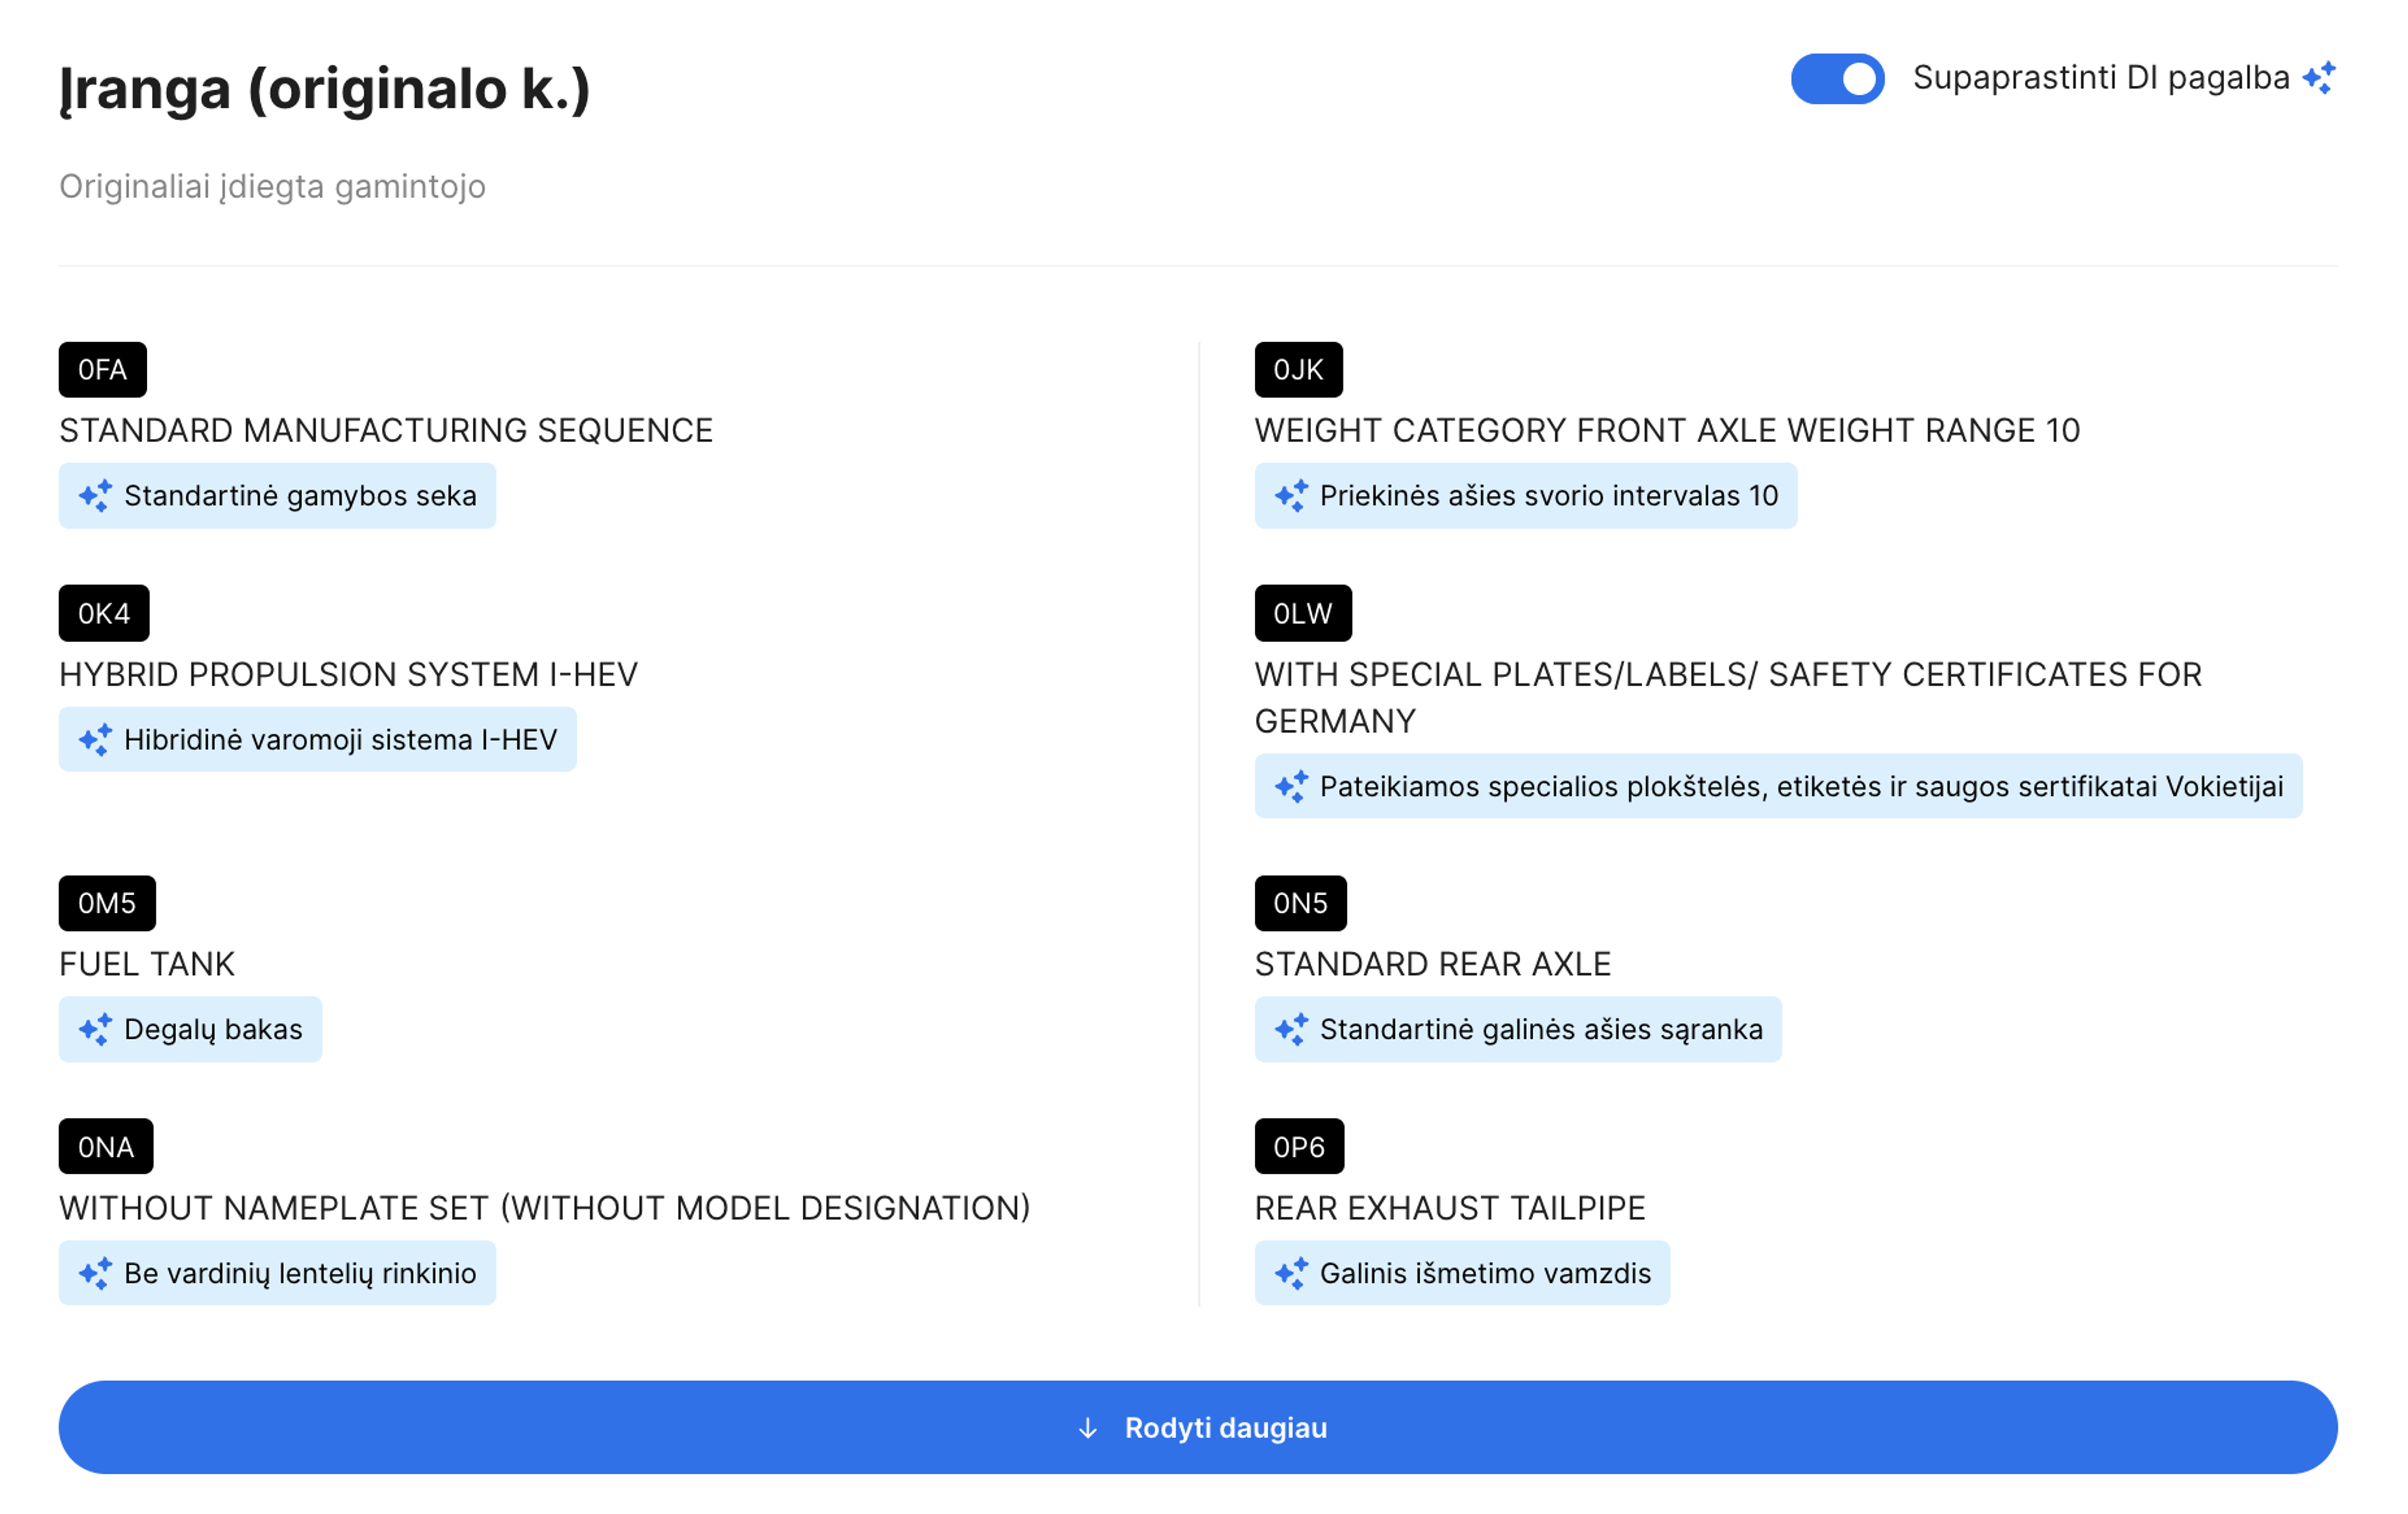Click the Įranga (originalo k.) heading
2408x1514 pixels.
(x=325, y=90)
